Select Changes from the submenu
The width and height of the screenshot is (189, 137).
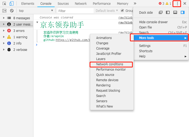click(112, 43)
